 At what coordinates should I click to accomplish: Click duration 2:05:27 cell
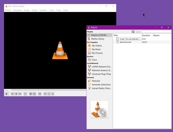coord(144,42)
